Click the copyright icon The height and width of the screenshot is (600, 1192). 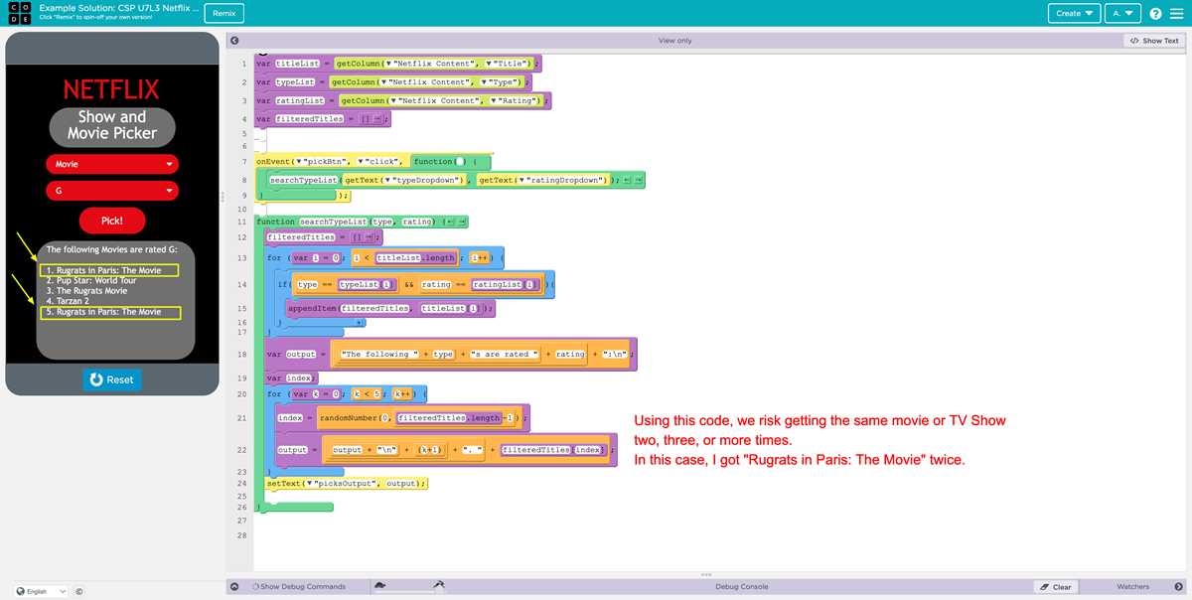78,592
